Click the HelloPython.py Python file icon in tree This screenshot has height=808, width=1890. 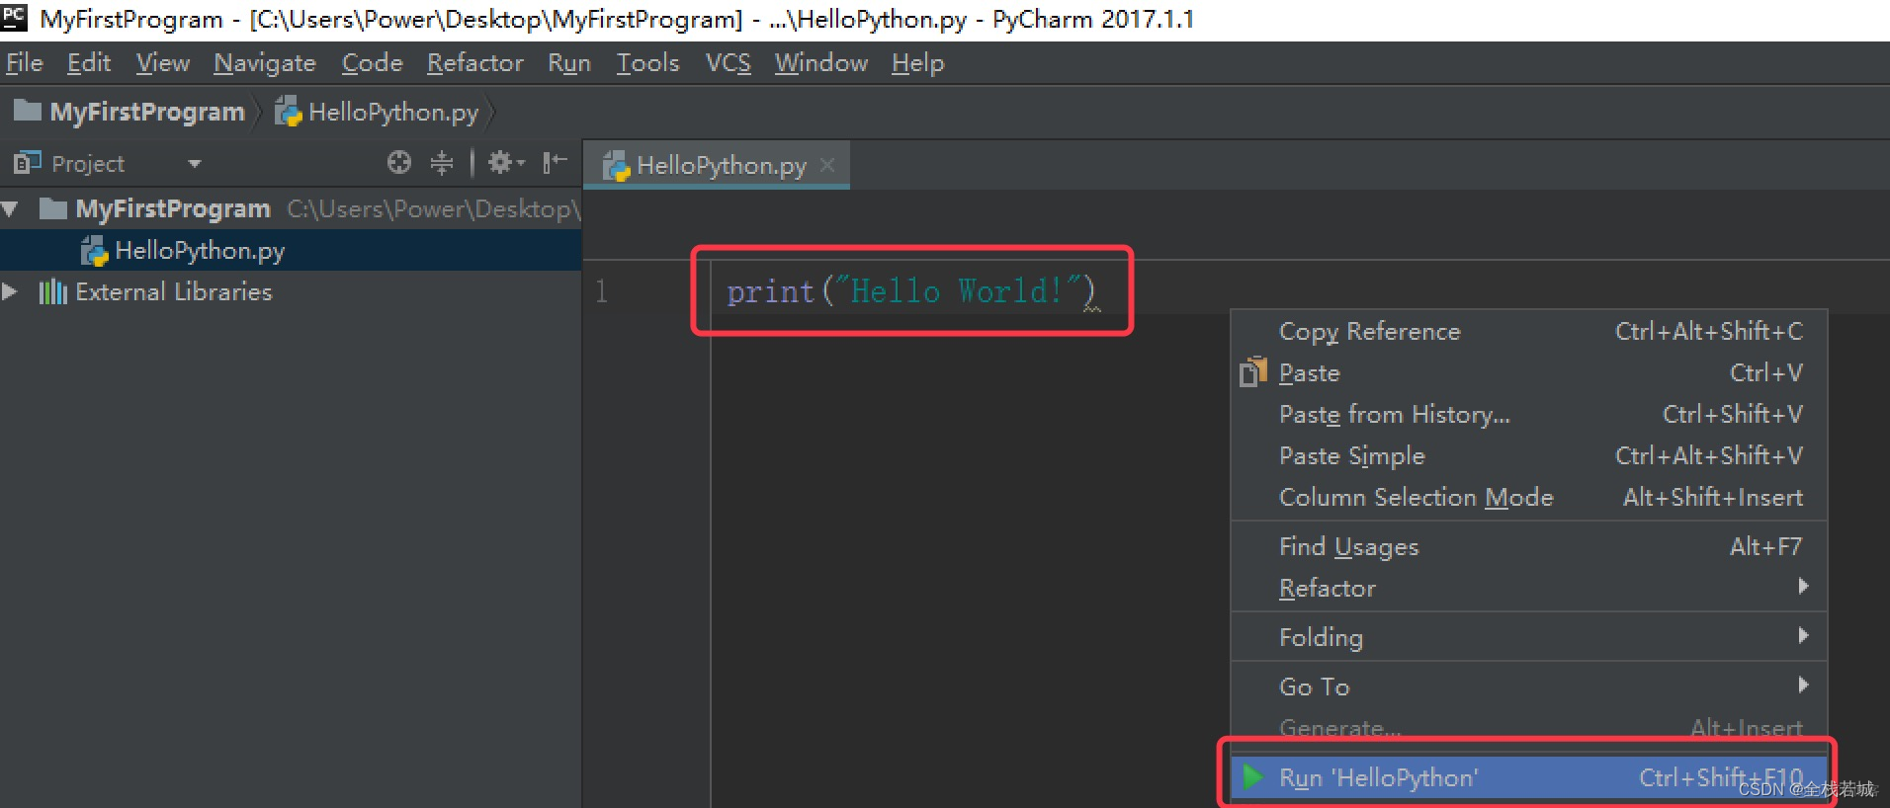94,251
